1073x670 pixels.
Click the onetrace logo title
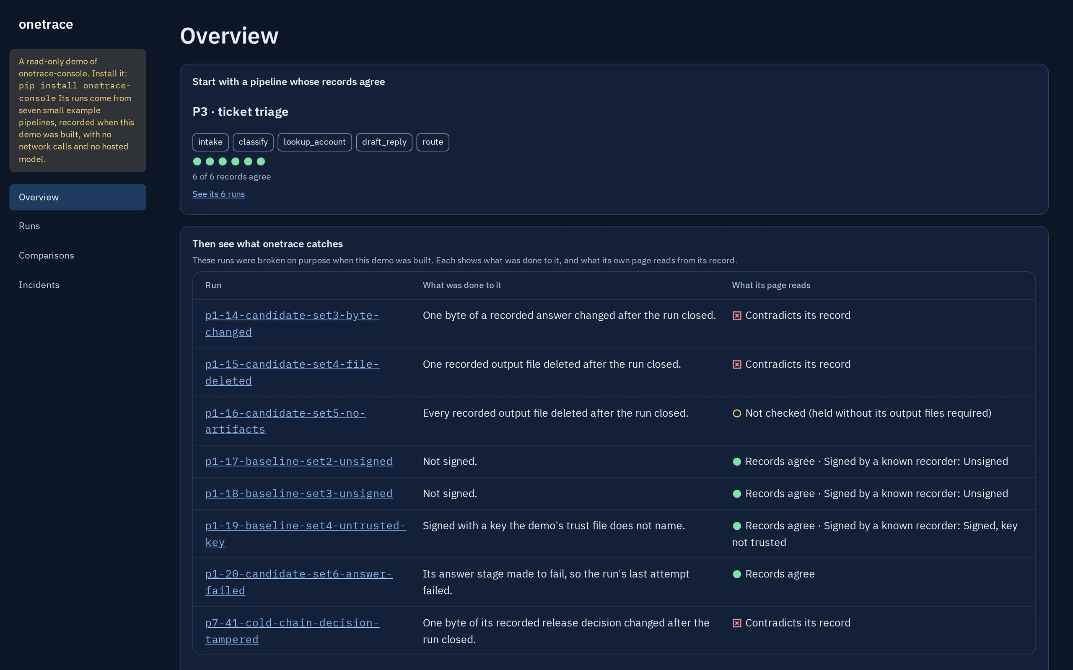[x=46, y=24]
